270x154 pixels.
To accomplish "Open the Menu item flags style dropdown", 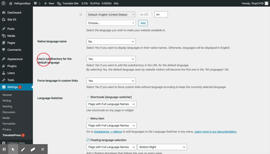I will coord(111,125).
